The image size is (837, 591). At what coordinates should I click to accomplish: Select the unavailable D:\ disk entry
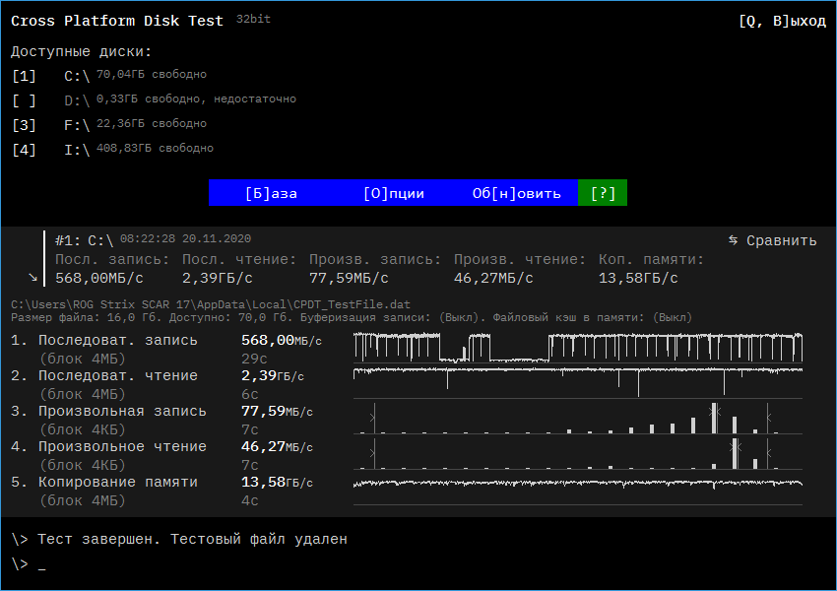pos(154,100)
